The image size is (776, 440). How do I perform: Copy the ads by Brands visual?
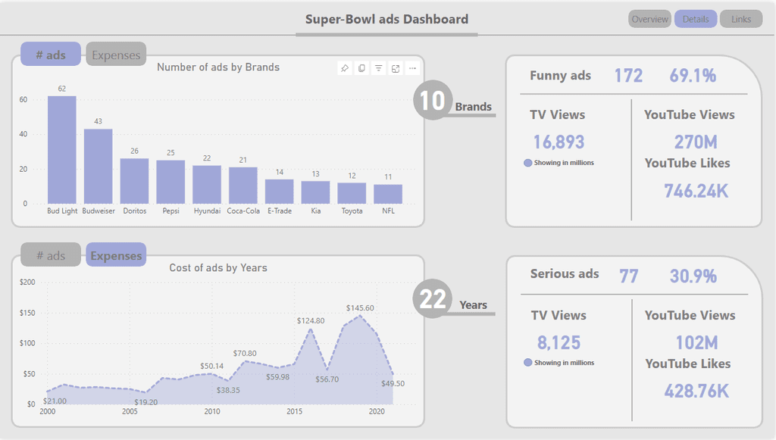coord(361,68)
